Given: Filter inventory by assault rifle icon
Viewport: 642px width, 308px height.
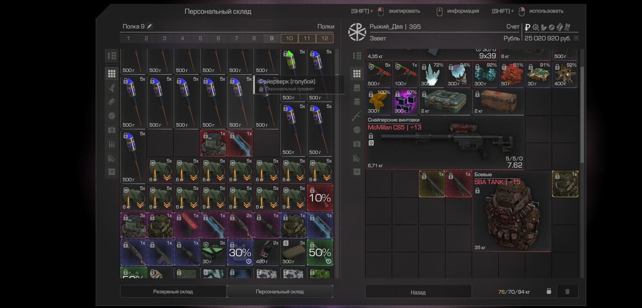Looking at the screenshot, I should (357, 116).
